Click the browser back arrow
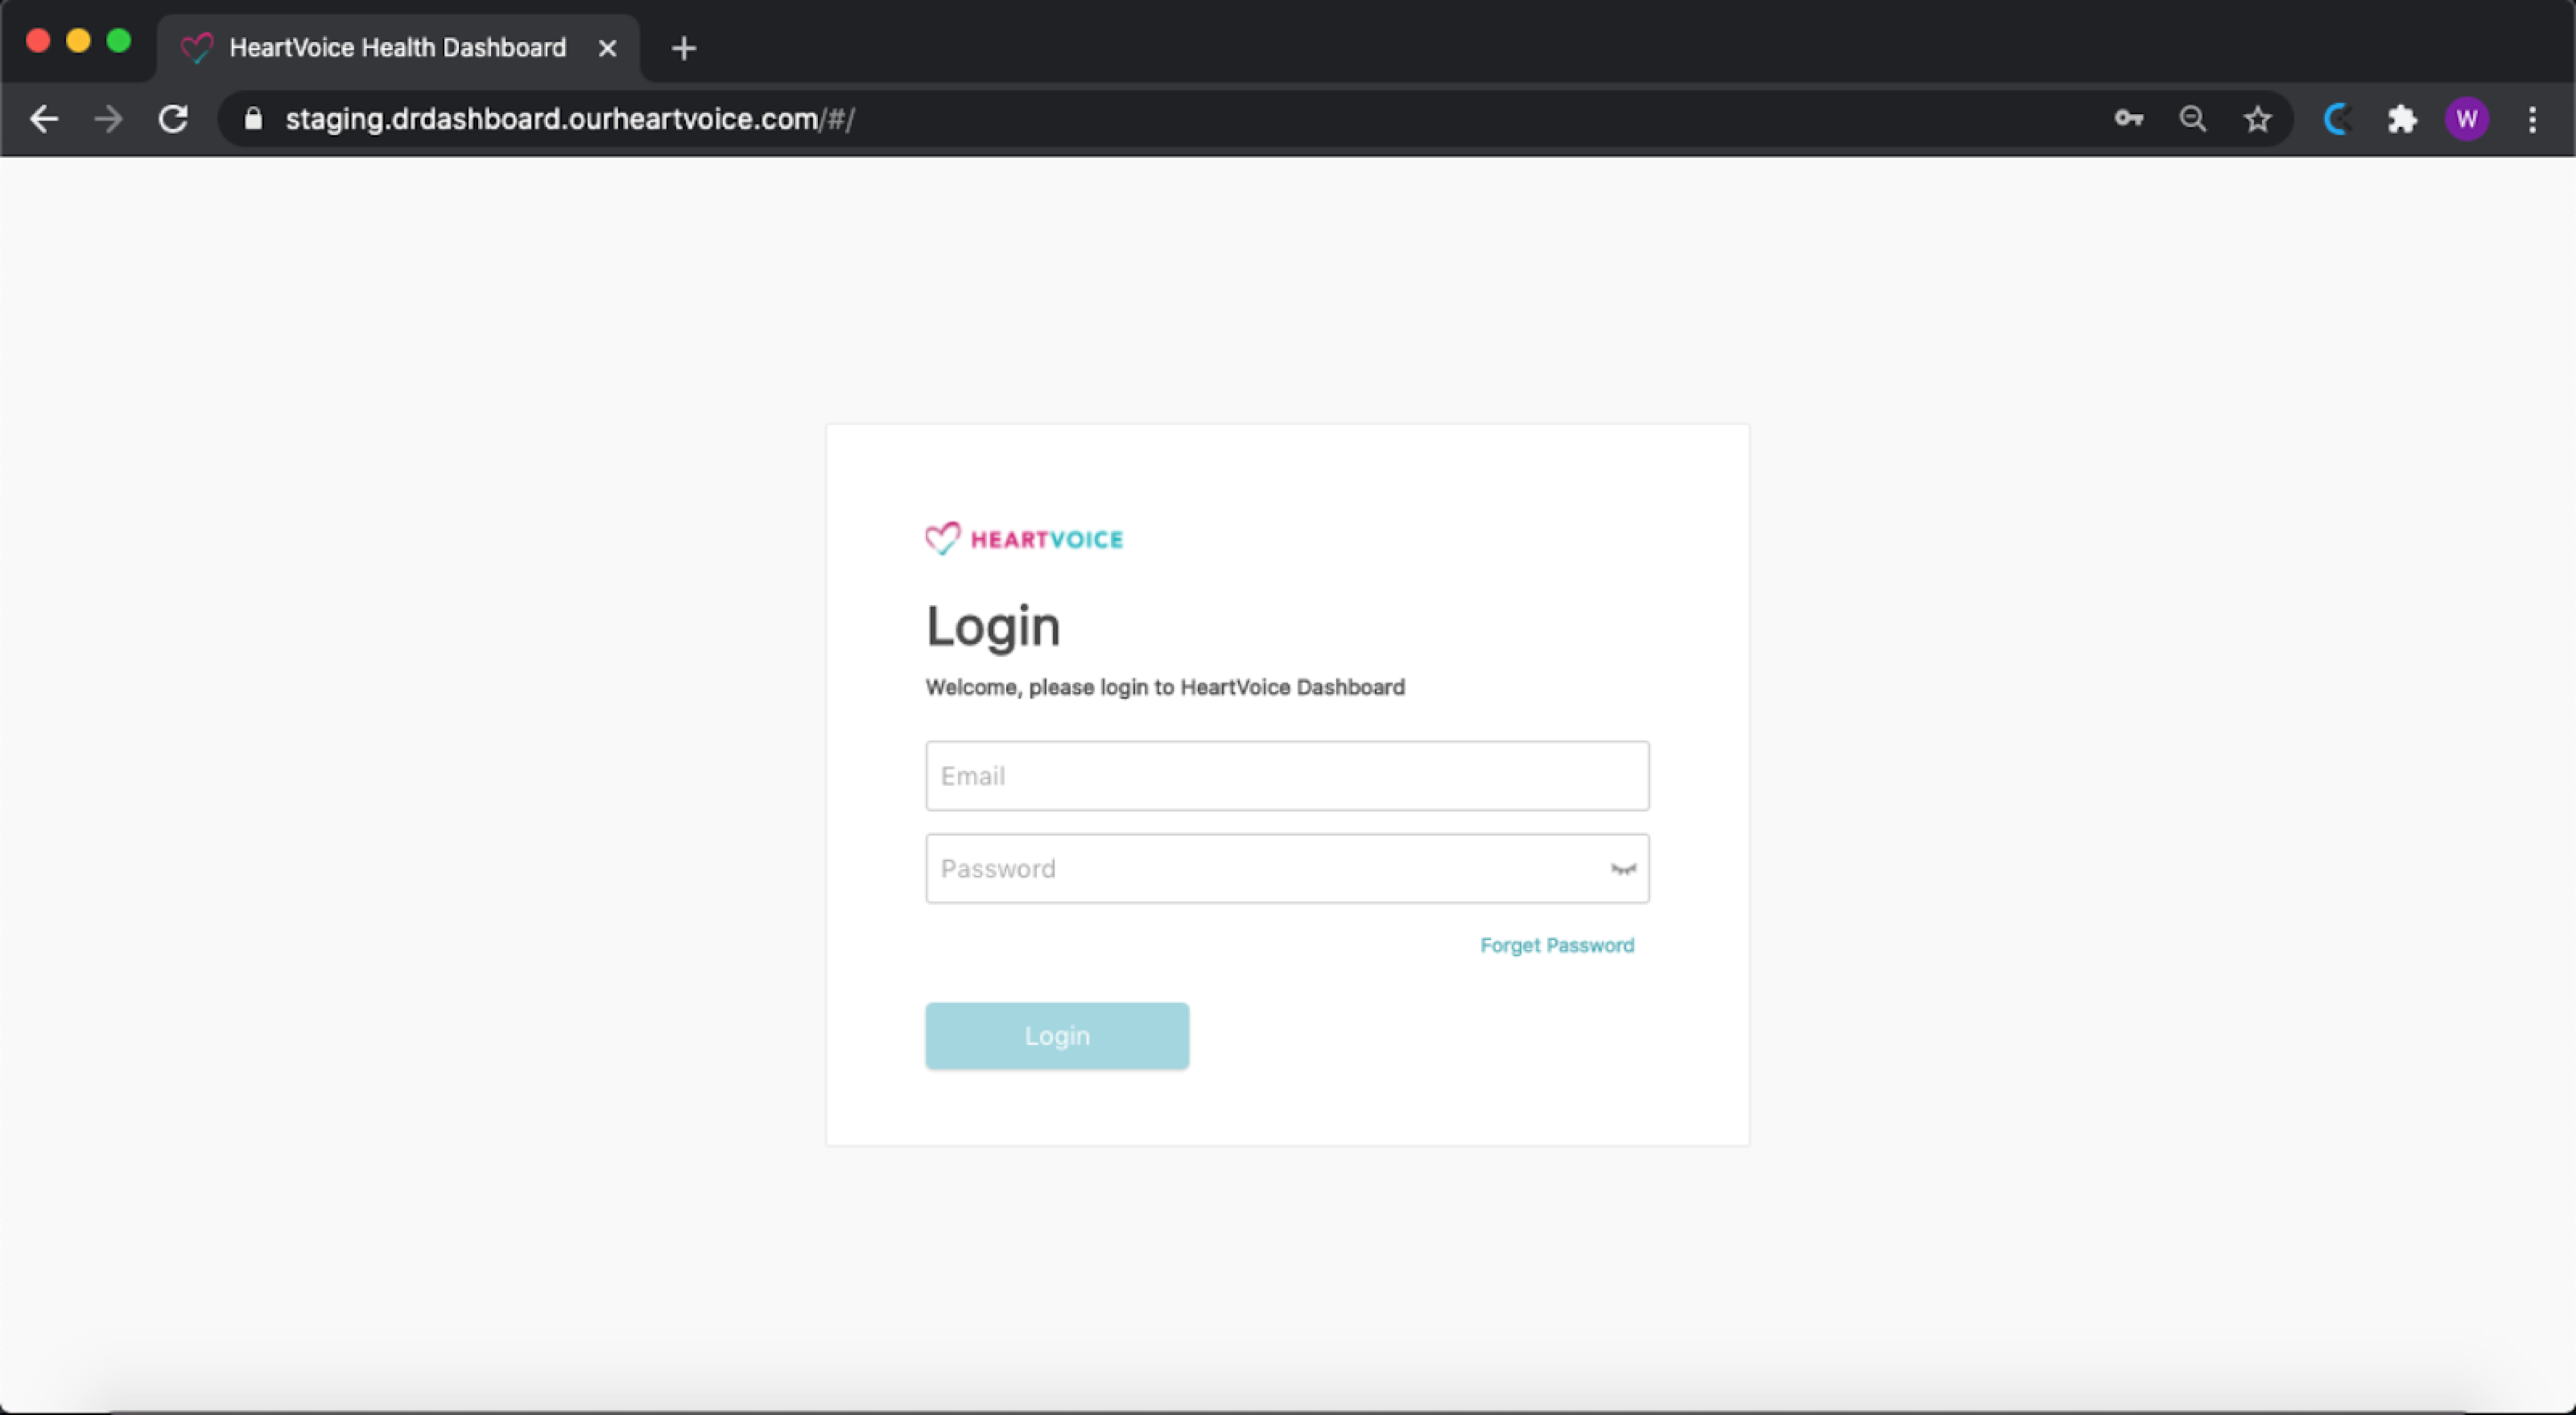The height and width of the screenshot is (1415, 2576). pyautogui.click(x=44, y=119)
